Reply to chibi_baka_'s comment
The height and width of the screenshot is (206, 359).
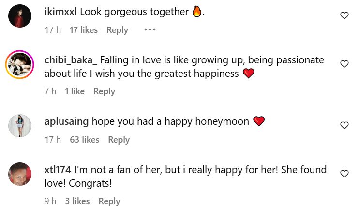point(104,91)
